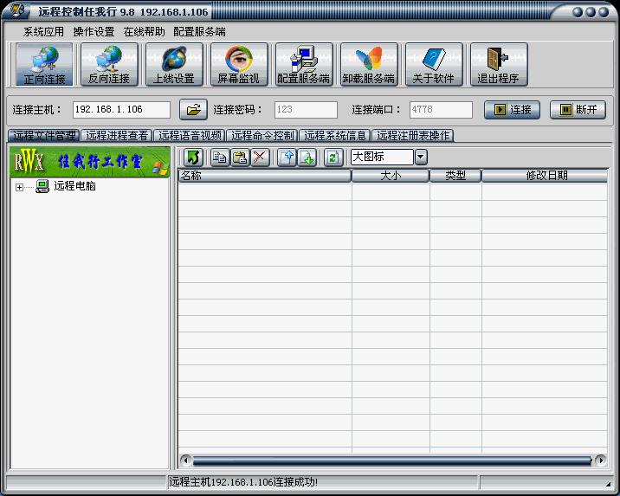Click the folder browse icon beside host field
Viewport: 620px width, 496px height.
pos(193,110)
